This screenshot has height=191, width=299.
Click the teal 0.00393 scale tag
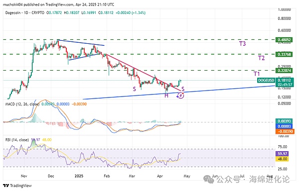(284, 121)
